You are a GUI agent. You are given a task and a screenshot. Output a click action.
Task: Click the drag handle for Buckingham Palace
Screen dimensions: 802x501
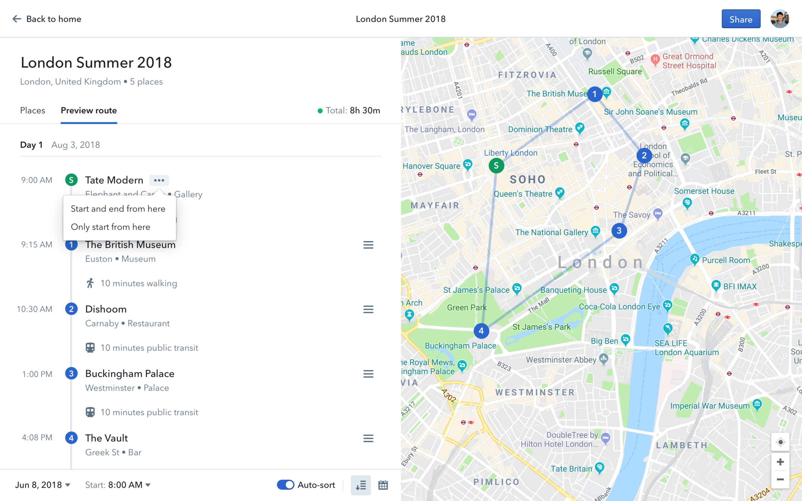(368, 374)
